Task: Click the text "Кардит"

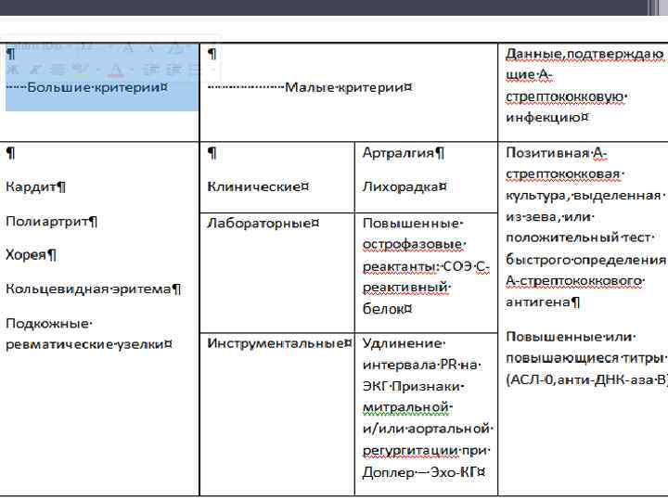Action: click(x=32, y=187)
